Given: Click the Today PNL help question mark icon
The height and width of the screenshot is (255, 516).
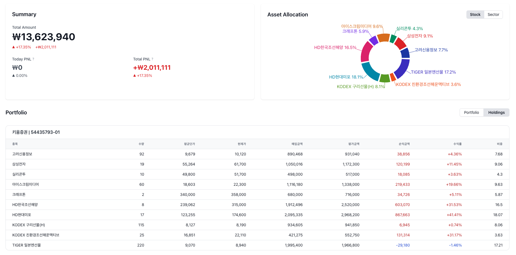Looking at the screenshot, I should click(x=33, y=59).
